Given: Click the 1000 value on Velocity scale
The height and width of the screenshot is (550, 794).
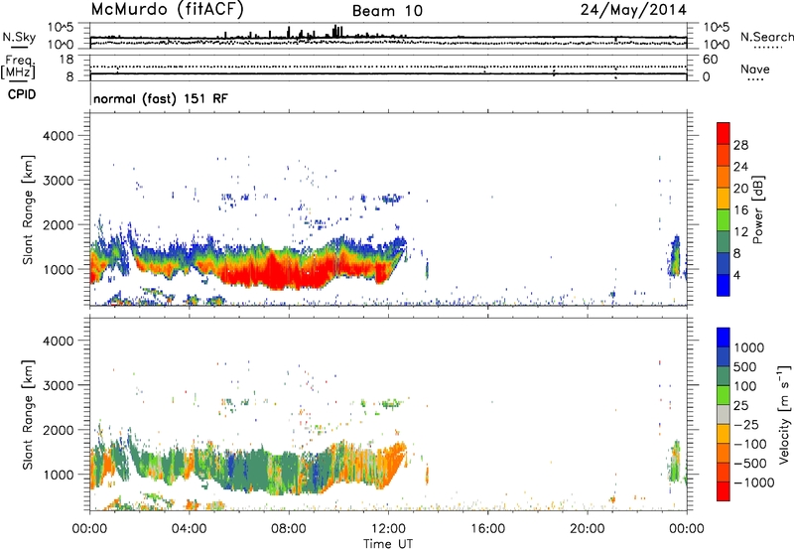Looking at the screenshot, I should pyautogui.click(x=749, y=347).
